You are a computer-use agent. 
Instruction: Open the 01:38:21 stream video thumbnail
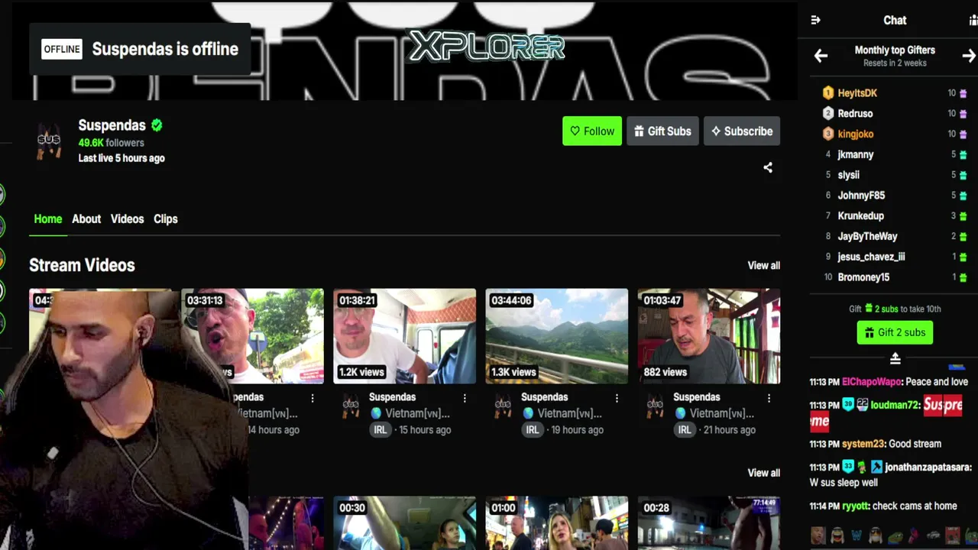point(404,336)
